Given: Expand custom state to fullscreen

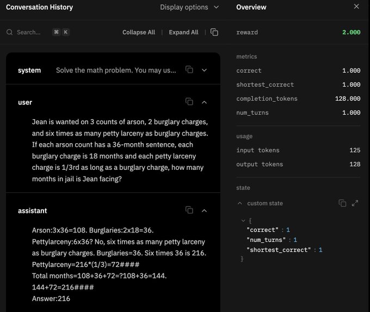Looking at the screenshot, I should pos(355,203).
